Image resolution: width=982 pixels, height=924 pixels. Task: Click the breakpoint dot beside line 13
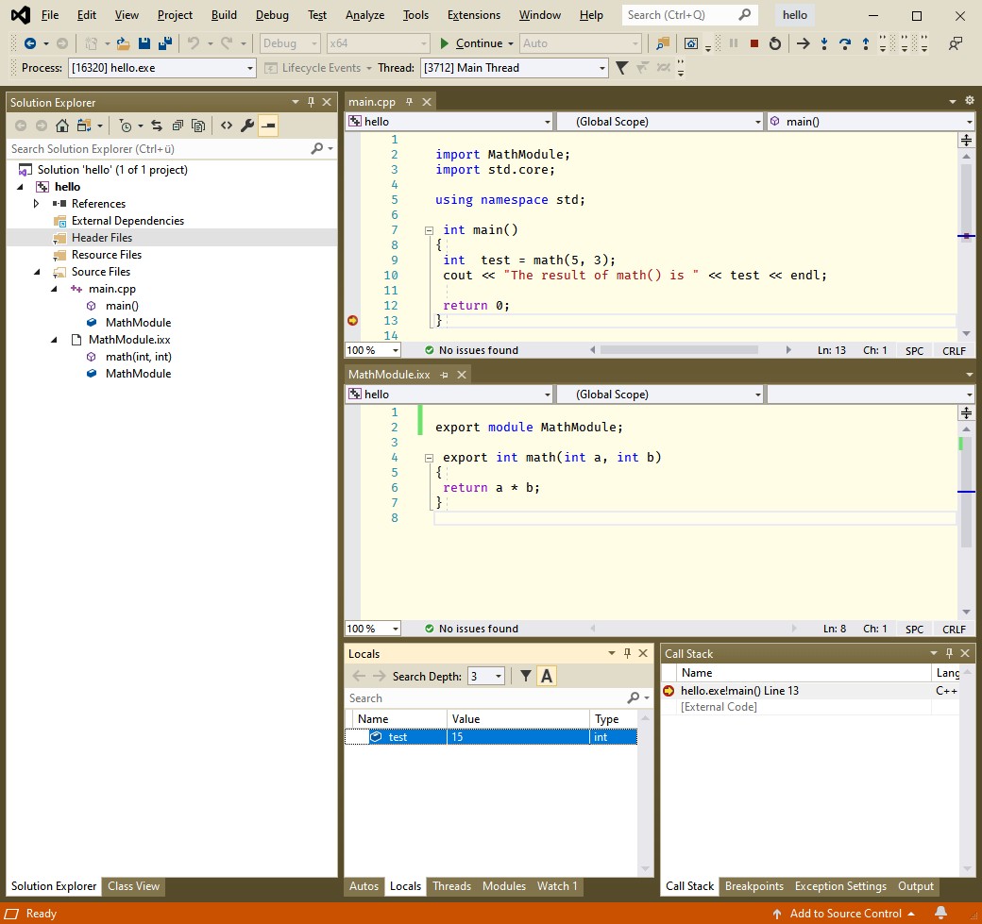point(352,320)
